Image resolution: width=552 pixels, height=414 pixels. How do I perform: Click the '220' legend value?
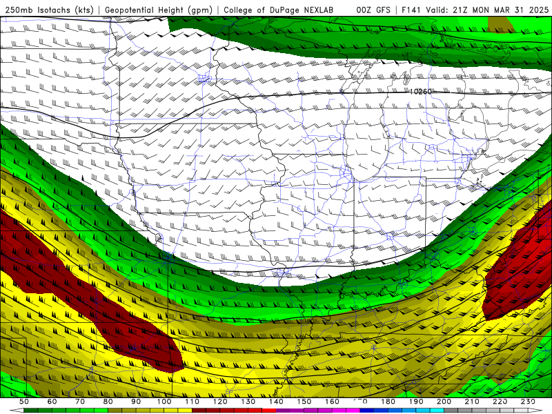[x=500, y=402]
